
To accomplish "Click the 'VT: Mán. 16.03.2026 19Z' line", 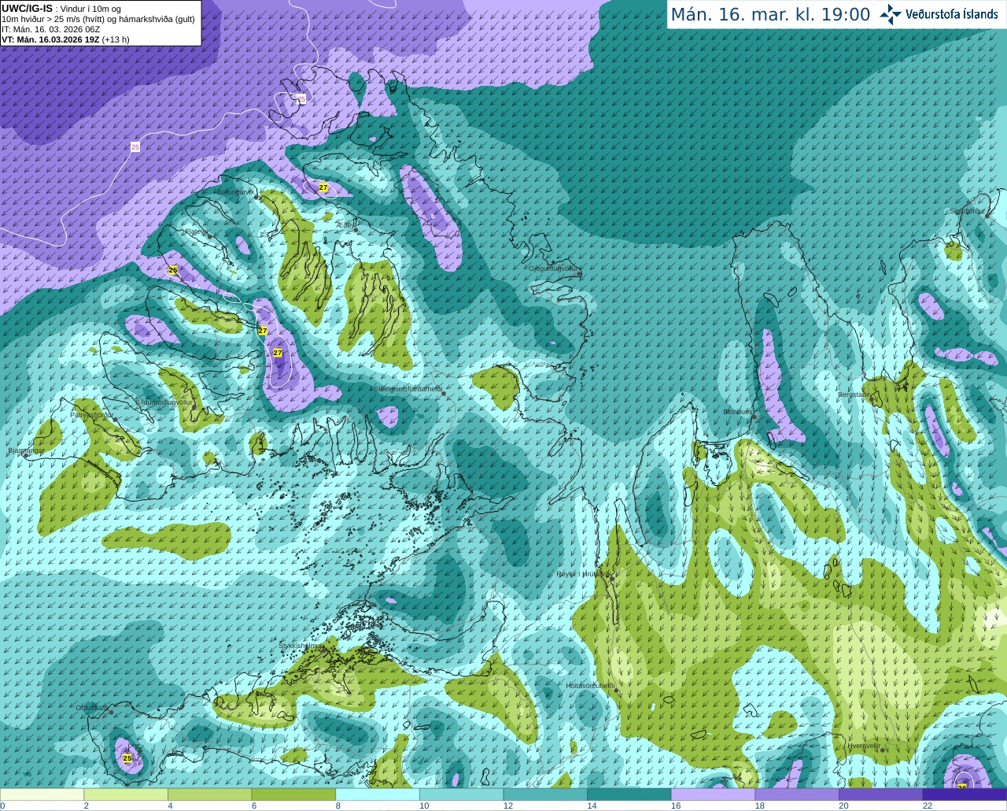I will [x=65, y=39].
